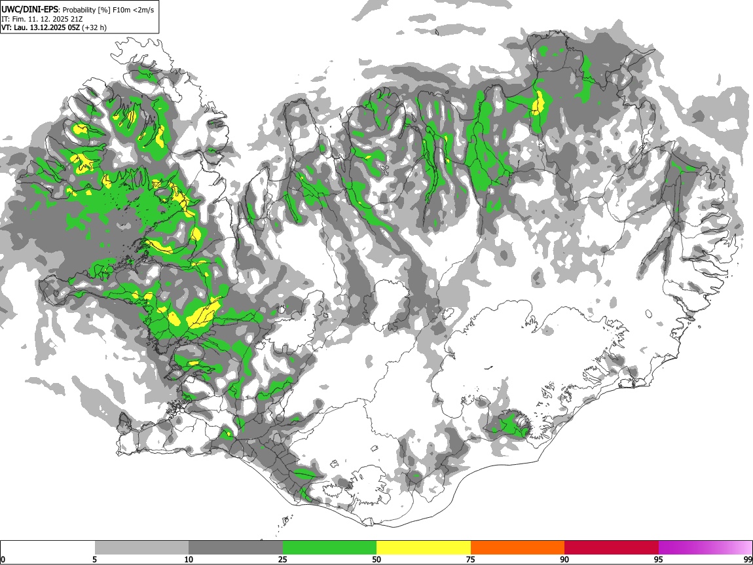753x565 pixels.
Task: Click the dark gray 10–25% legend swatch
Action: coord(236,548)
